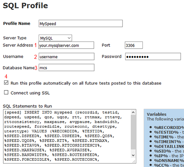Click the %TIMEINT% variable entry
184x167 pixels.
[169, 142]
